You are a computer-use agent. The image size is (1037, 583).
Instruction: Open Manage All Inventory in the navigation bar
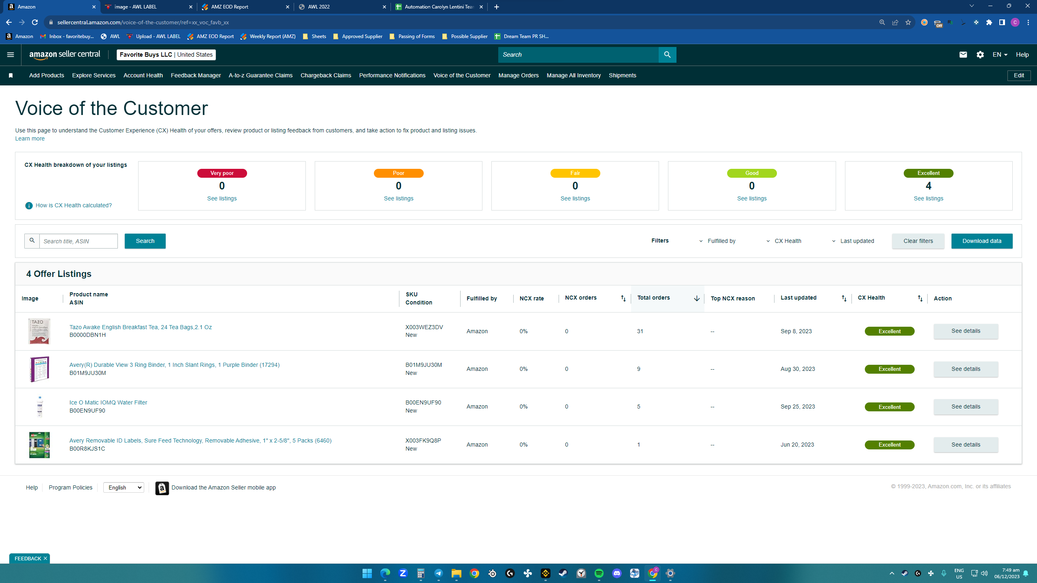pos(574,75)
